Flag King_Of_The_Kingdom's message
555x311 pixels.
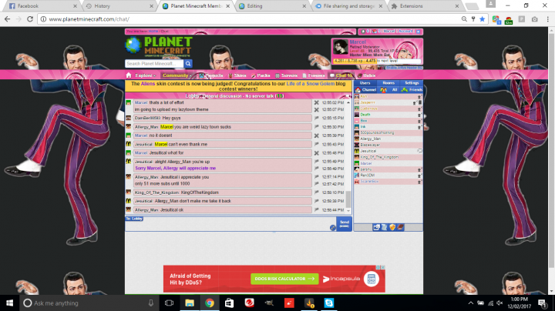[317, 192]
